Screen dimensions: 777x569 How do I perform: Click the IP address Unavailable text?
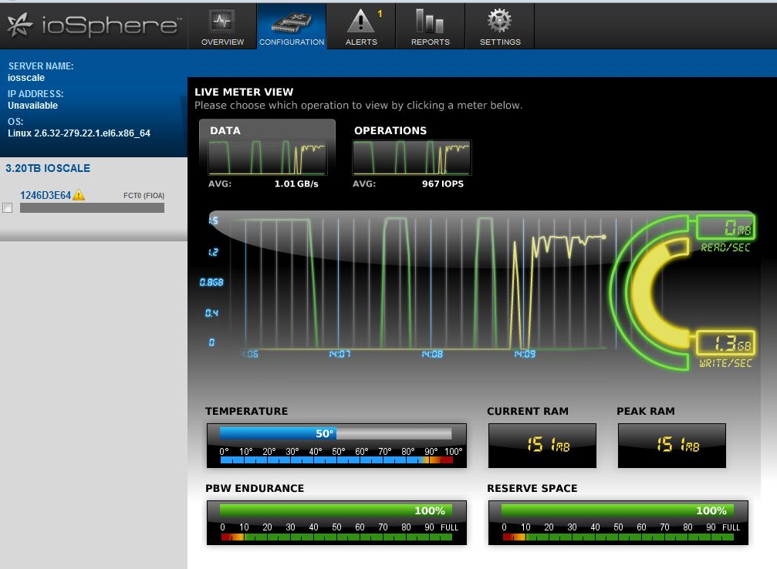32,106
